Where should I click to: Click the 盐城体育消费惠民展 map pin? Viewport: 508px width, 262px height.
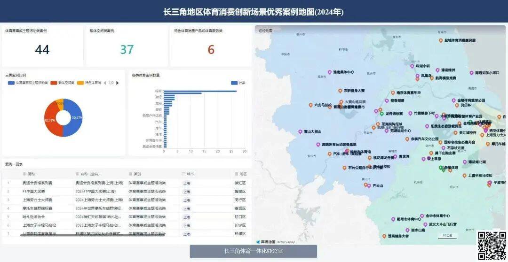[x=441, y=40]
